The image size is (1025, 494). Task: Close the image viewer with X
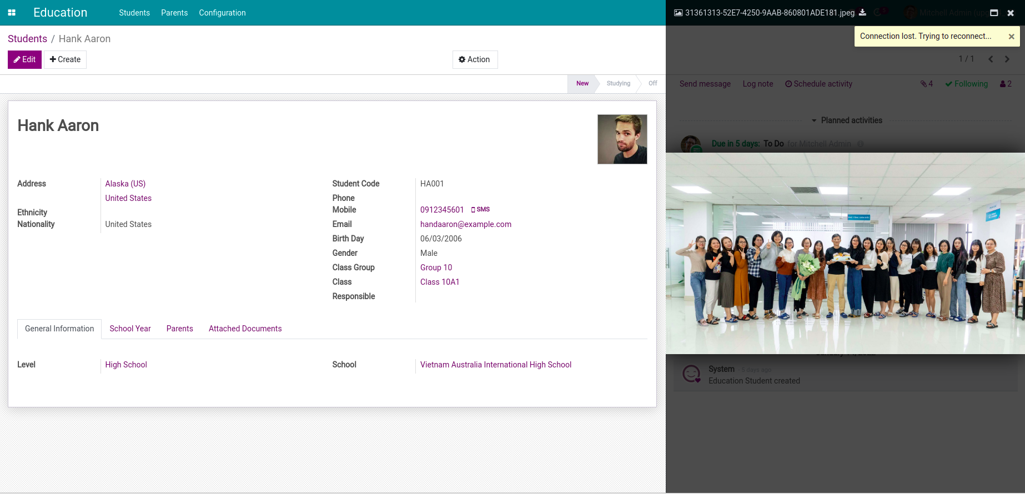[x=1011, y=13]
